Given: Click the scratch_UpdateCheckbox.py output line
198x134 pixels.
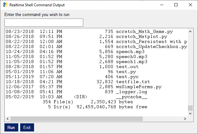Looking at the screenshot, I should pos(96,46).
